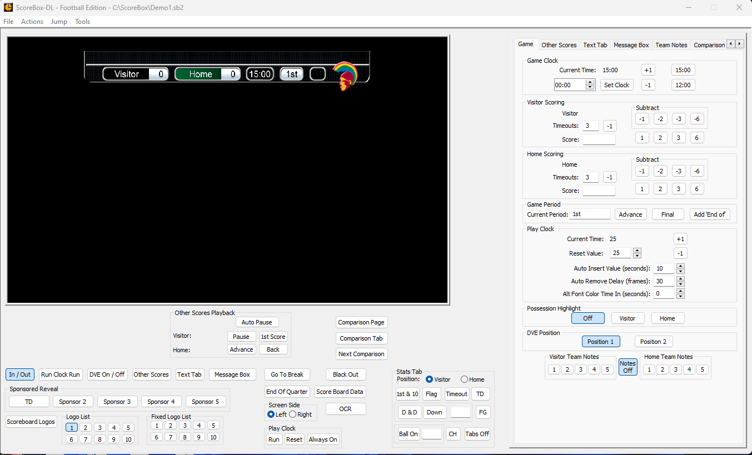Screen dimensions: 752x455
Task: Click the Visitor Score input field
Action: pyautogui.click(x=599, y=139)
